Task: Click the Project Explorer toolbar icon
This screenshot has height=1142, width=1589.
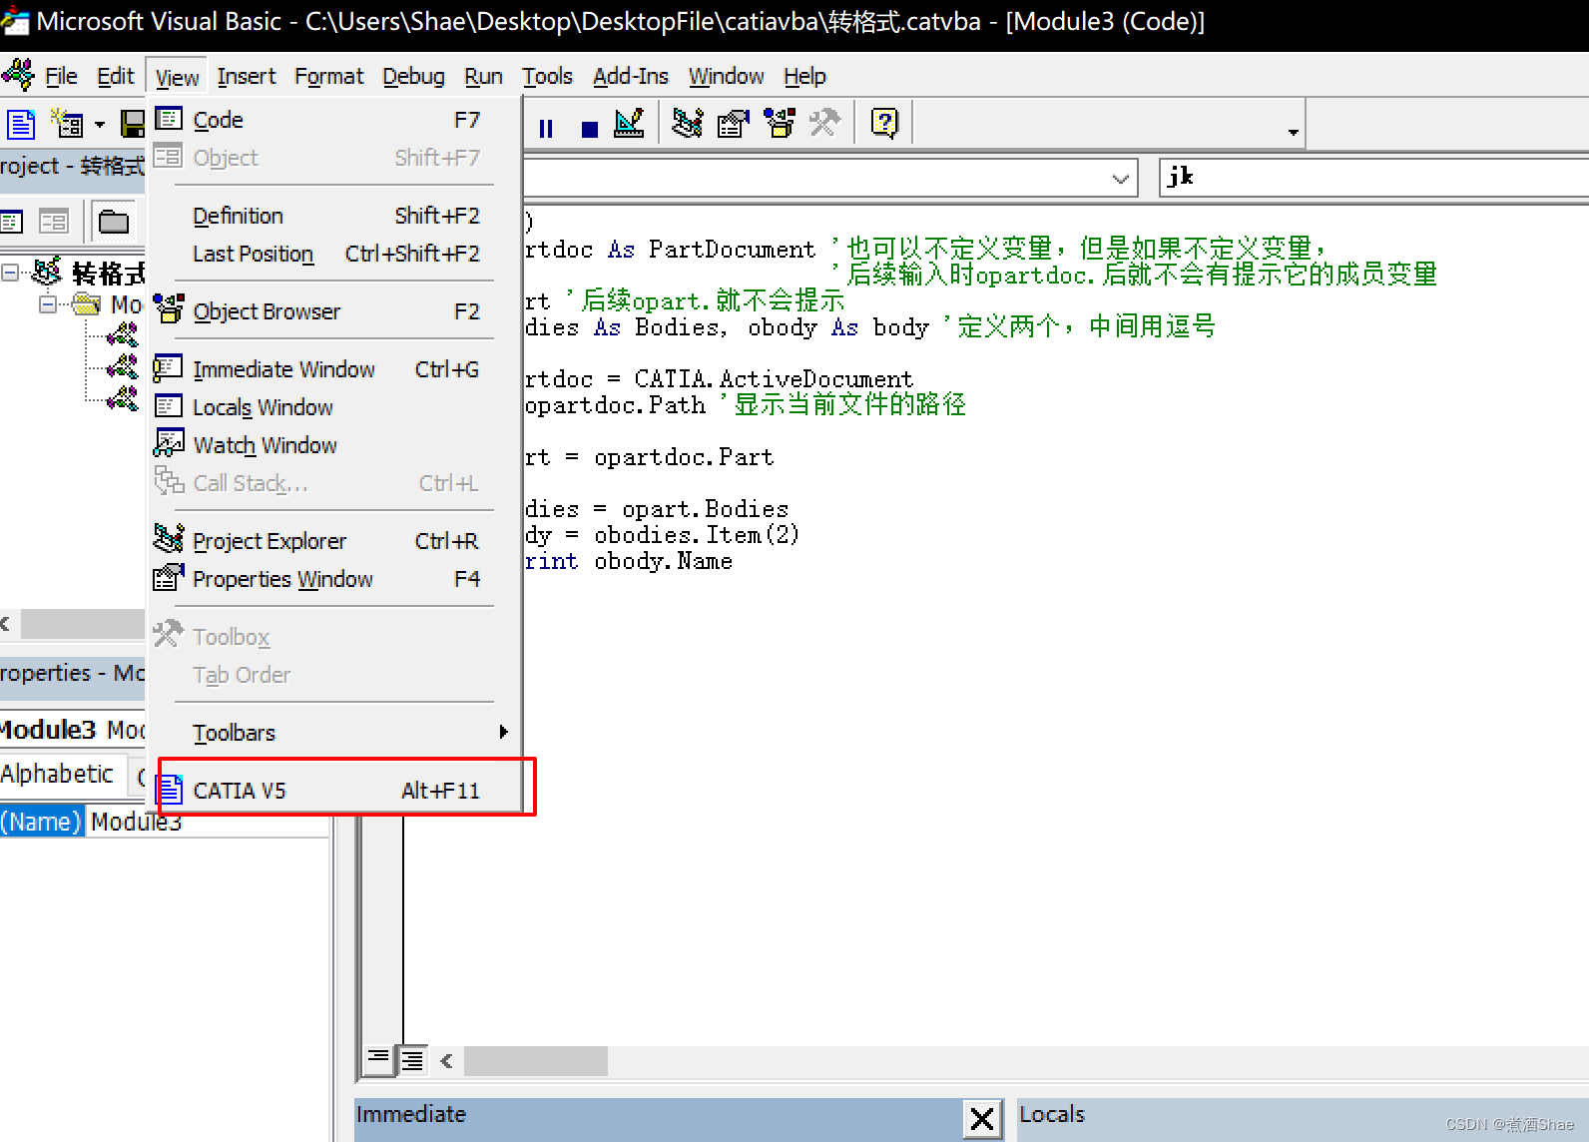Action: point(687,124)
